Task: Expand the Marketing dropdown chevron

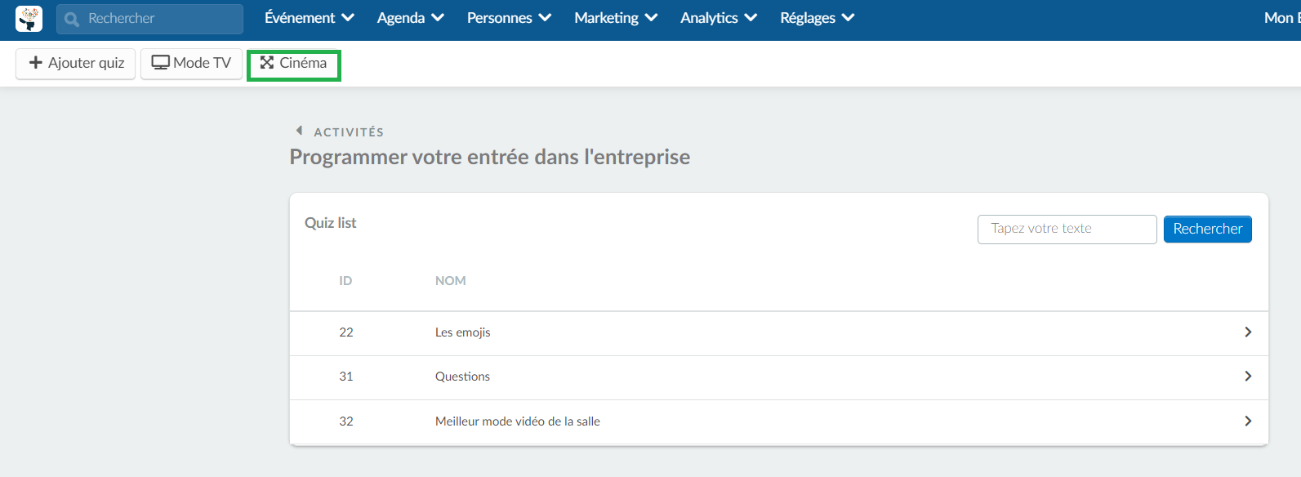Action: click(x=651, y=18)
